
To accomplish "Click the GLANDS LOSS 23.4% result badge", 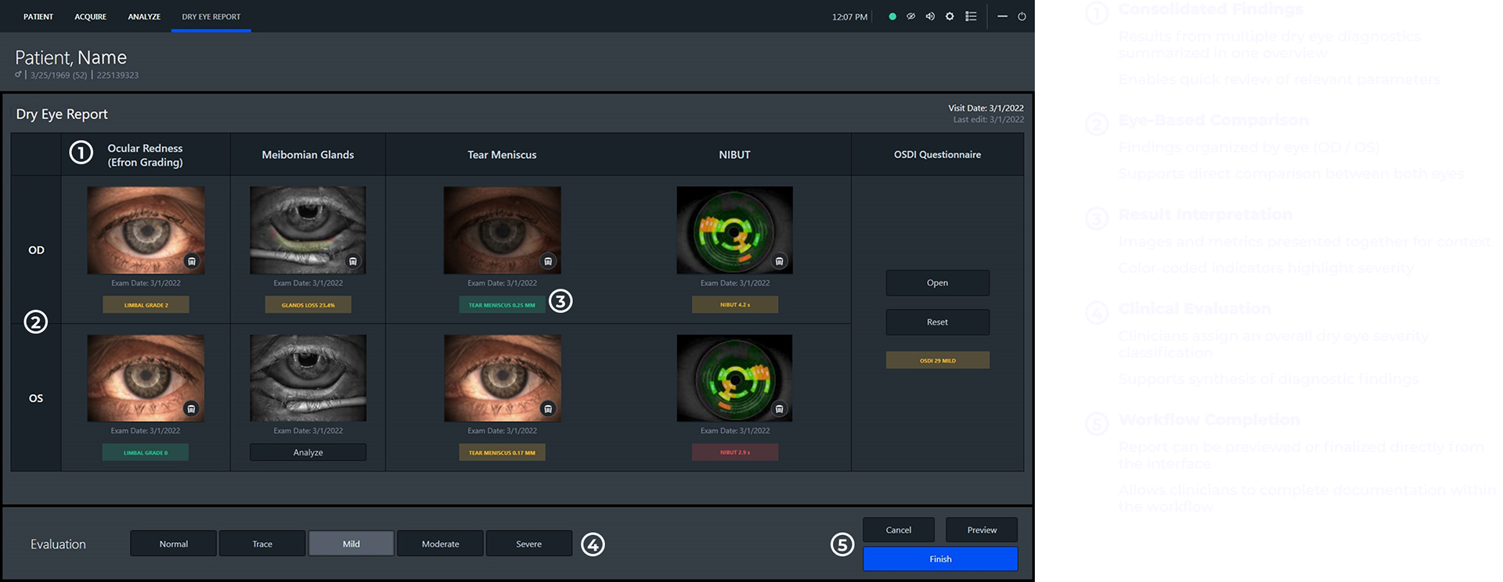I will pyautogui.click(x=308, y=305).
